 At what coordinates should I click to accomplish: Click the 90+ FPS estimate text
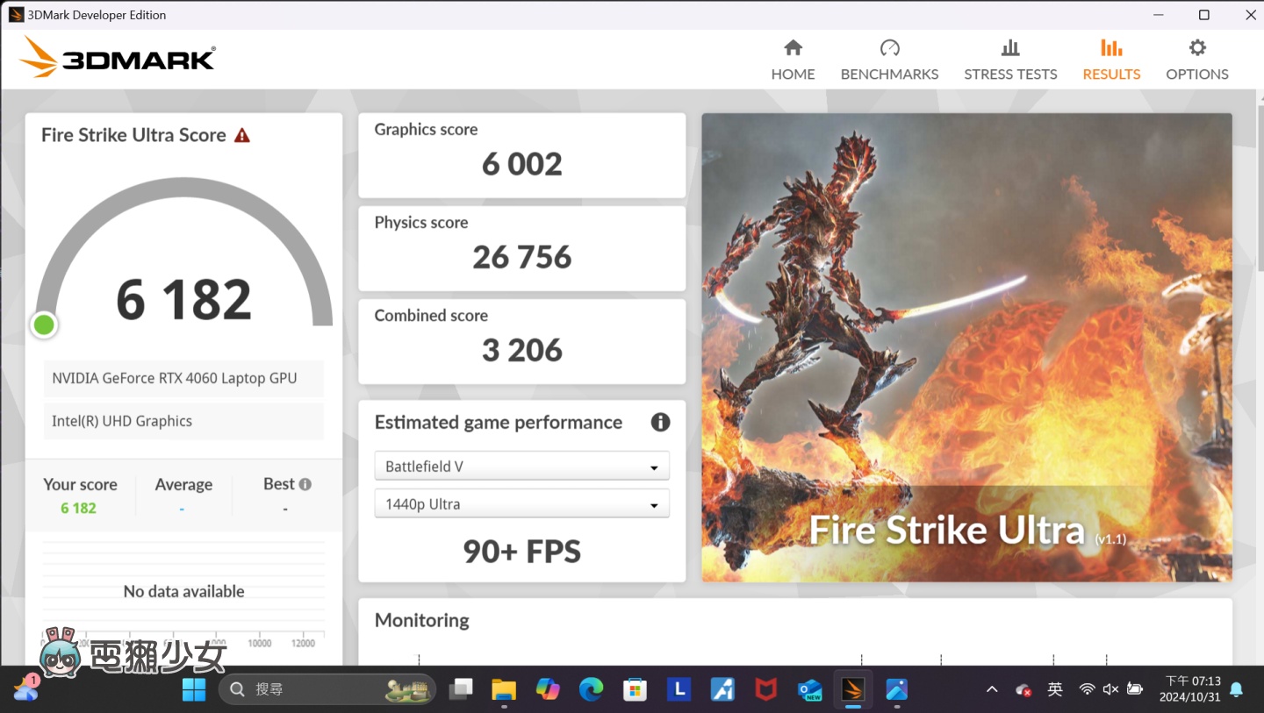[x=521, y=552]
